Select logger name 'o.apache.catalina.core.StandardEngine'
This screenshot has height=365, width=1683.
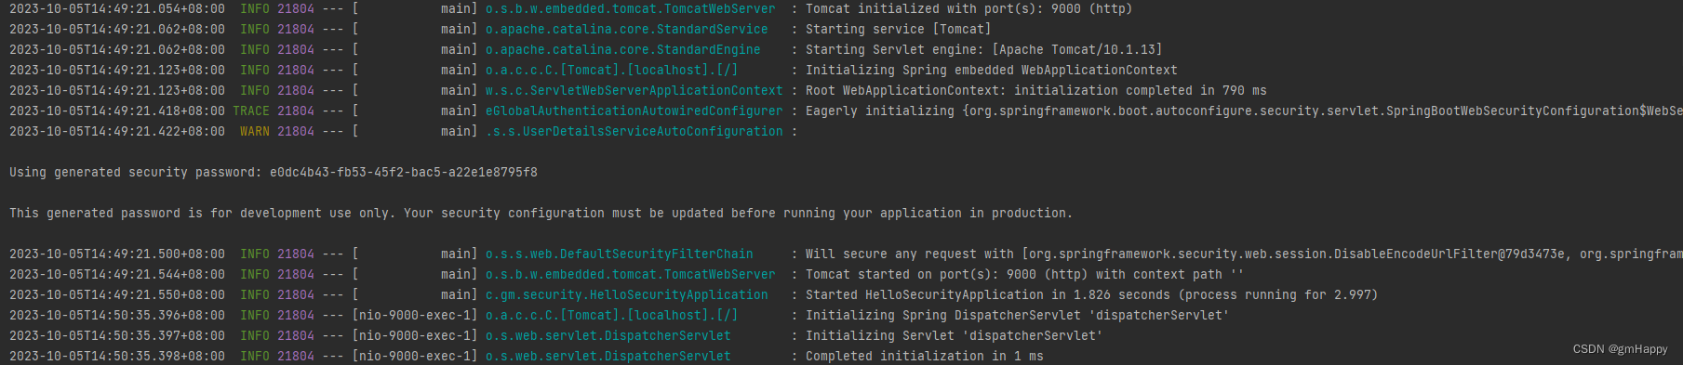(x=623, y=50)
